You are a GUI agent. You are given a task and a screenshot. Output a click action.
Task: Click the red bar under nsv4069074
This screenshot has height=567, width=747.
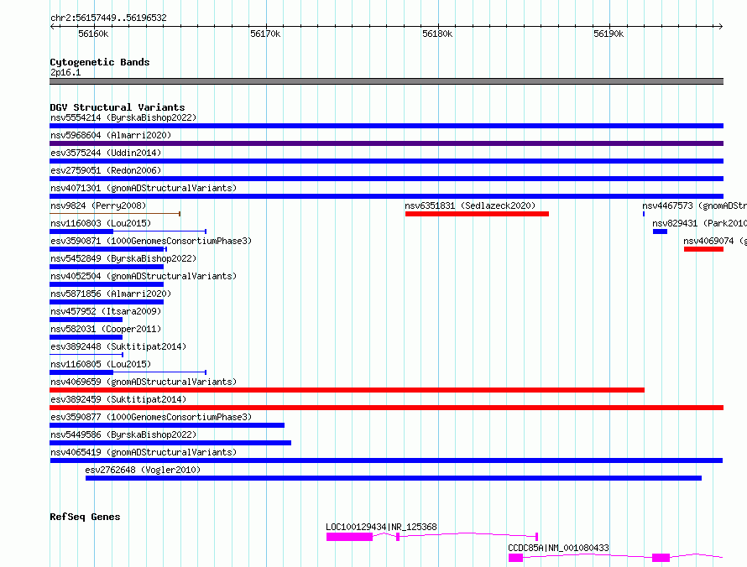703,249
